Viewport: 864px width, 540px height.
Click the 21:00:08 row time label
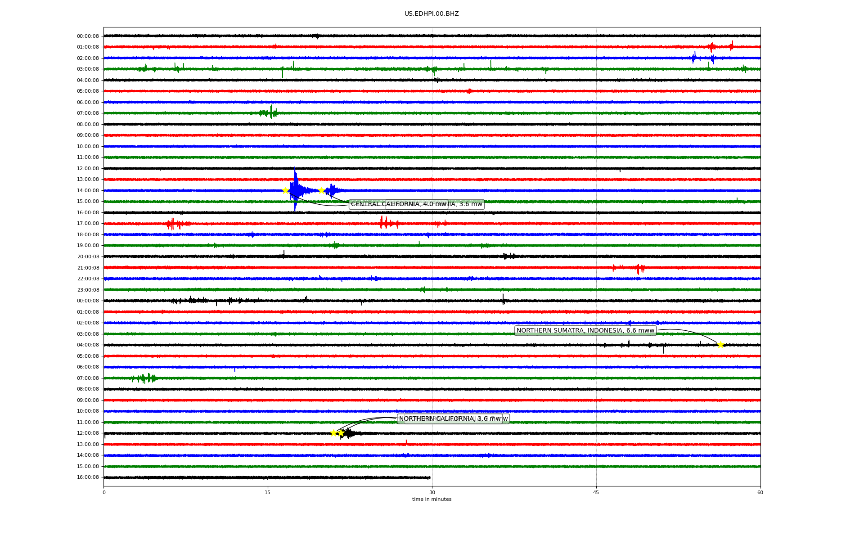coord(88,268)
